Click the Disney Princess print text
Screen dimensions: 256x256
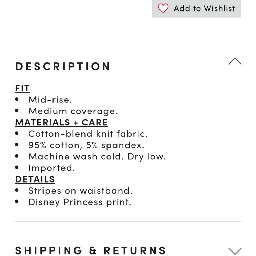tap(80, 202)
